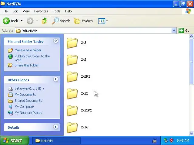The height and width of the screenshot is (145, 194).
Task: Open the Windows start menu
Action: 15,140
